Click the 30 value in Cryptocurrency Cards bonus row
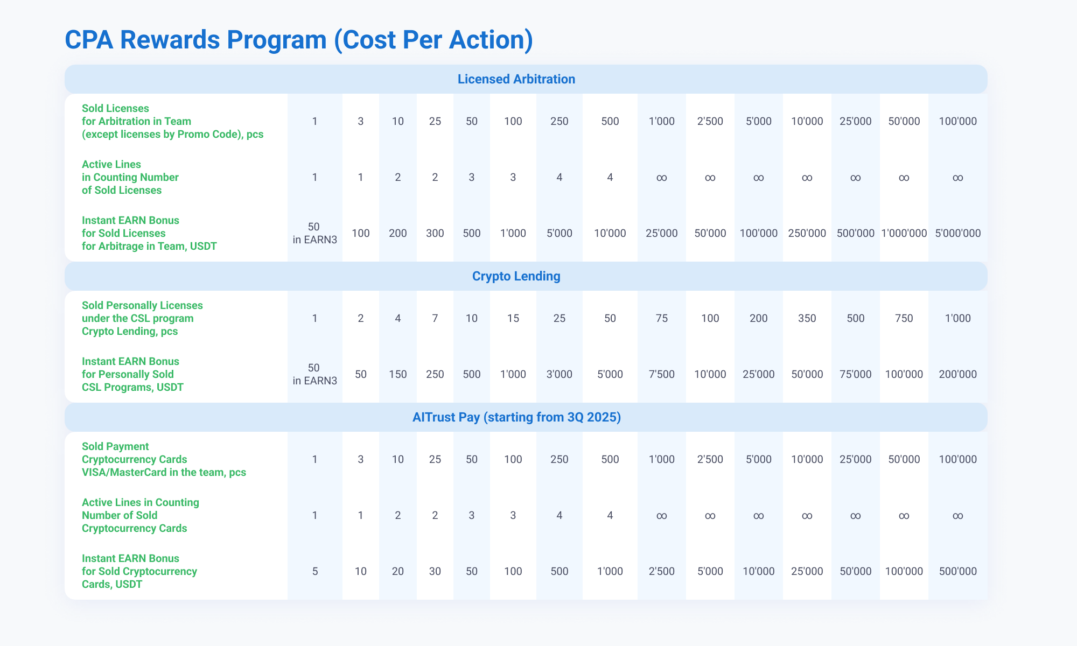This screenshot has height=646, width=1077. point(435,571)
